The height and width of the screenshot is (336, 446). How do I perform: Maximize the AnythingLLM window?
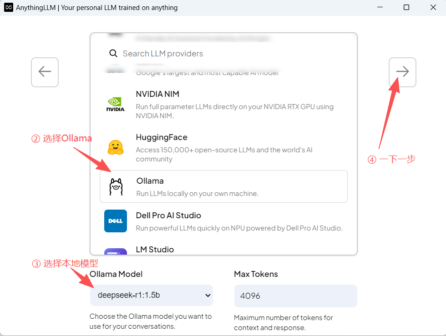coord(406,7)
